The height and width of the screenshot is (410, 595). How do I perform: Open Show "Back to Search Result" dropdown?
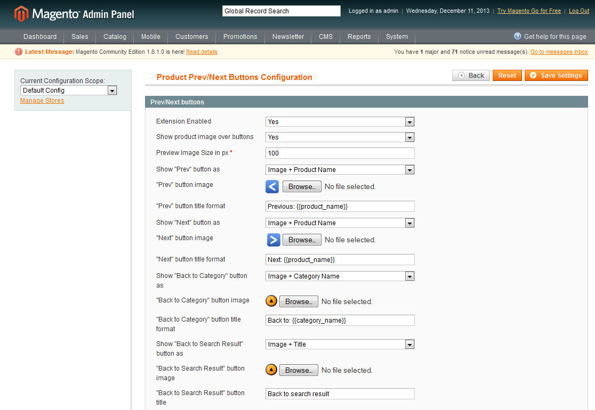coord(340,345)
